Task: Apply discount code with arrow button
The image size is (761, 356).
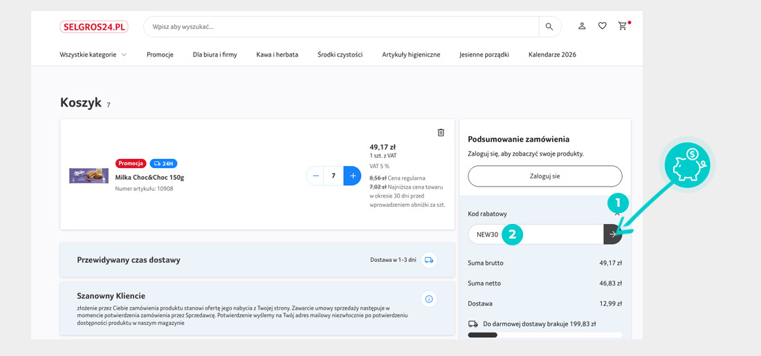Action: point(613,234)
